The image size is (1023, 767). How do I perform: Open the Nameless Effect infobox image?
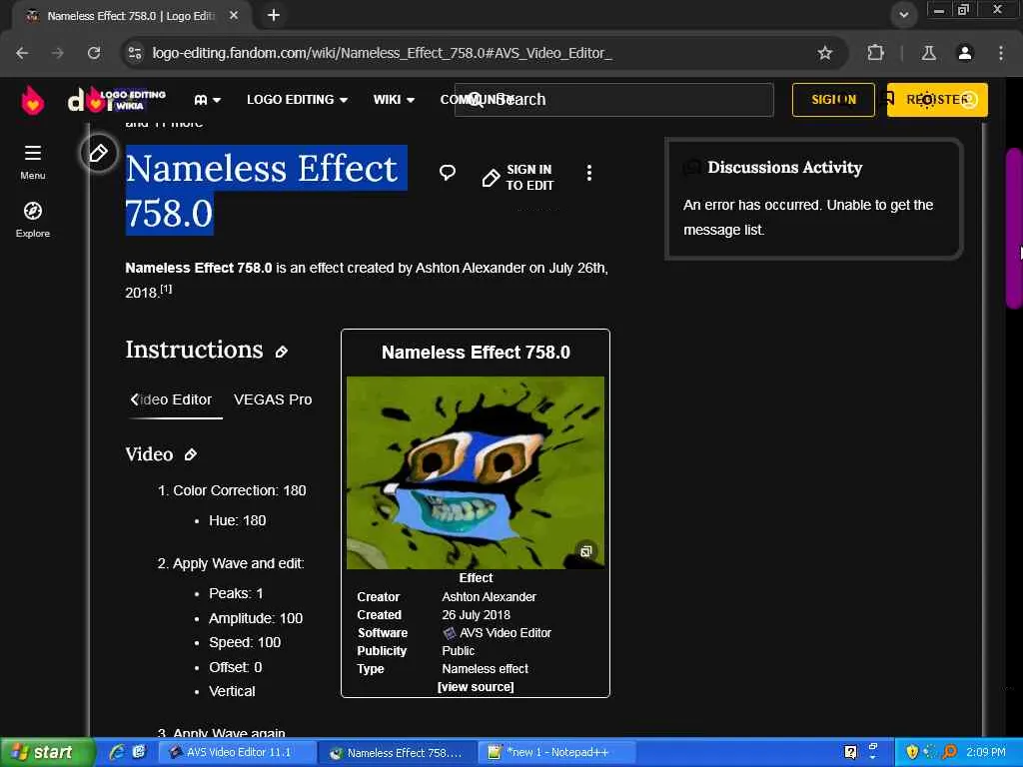pyautogui.click(x=476, y=472)
